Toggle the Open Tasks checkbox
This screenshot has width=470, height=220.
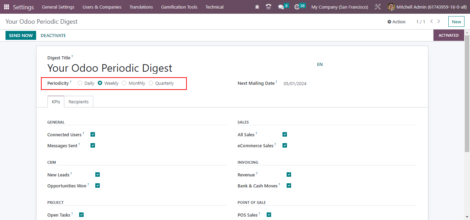(x=82, y=215)
